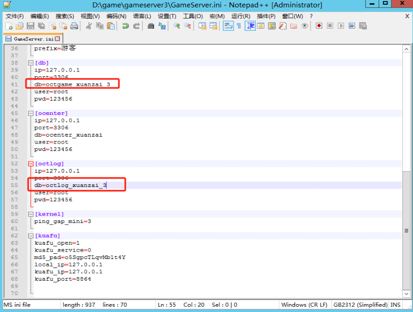Close GameServer.ini with tab's red X
This screenshot has width=413, height=312.
pos(57,39)
